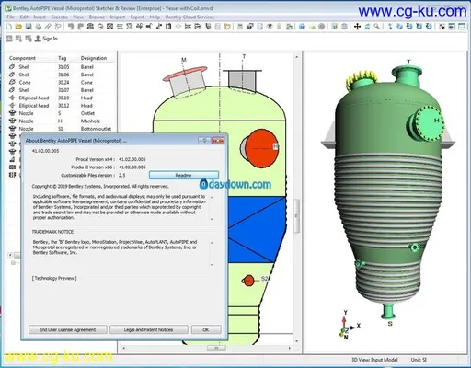Image resolution: width=471 pixels, height=368 pixels.
Task: Click the paperclip attach toolbar icon
Action: tap(48, 27)
